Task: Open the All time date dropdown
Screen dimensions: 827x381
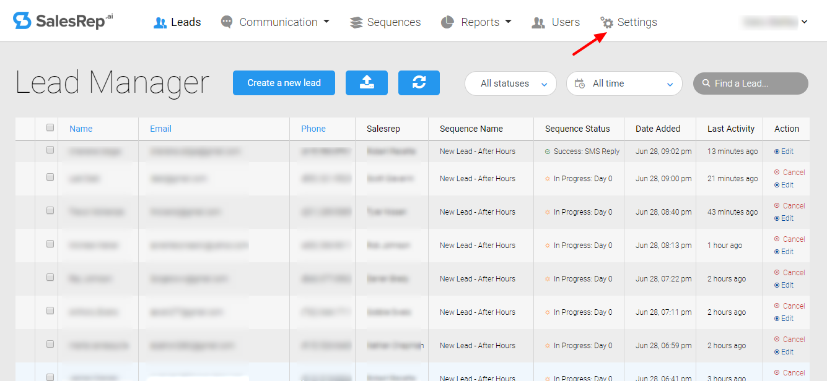Action: [624, 83]
